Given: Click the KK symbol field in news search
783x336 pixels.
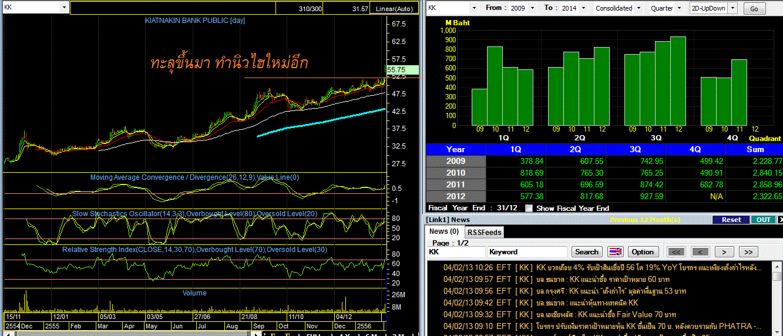Looking at the screenshot, I should (456, 251).
